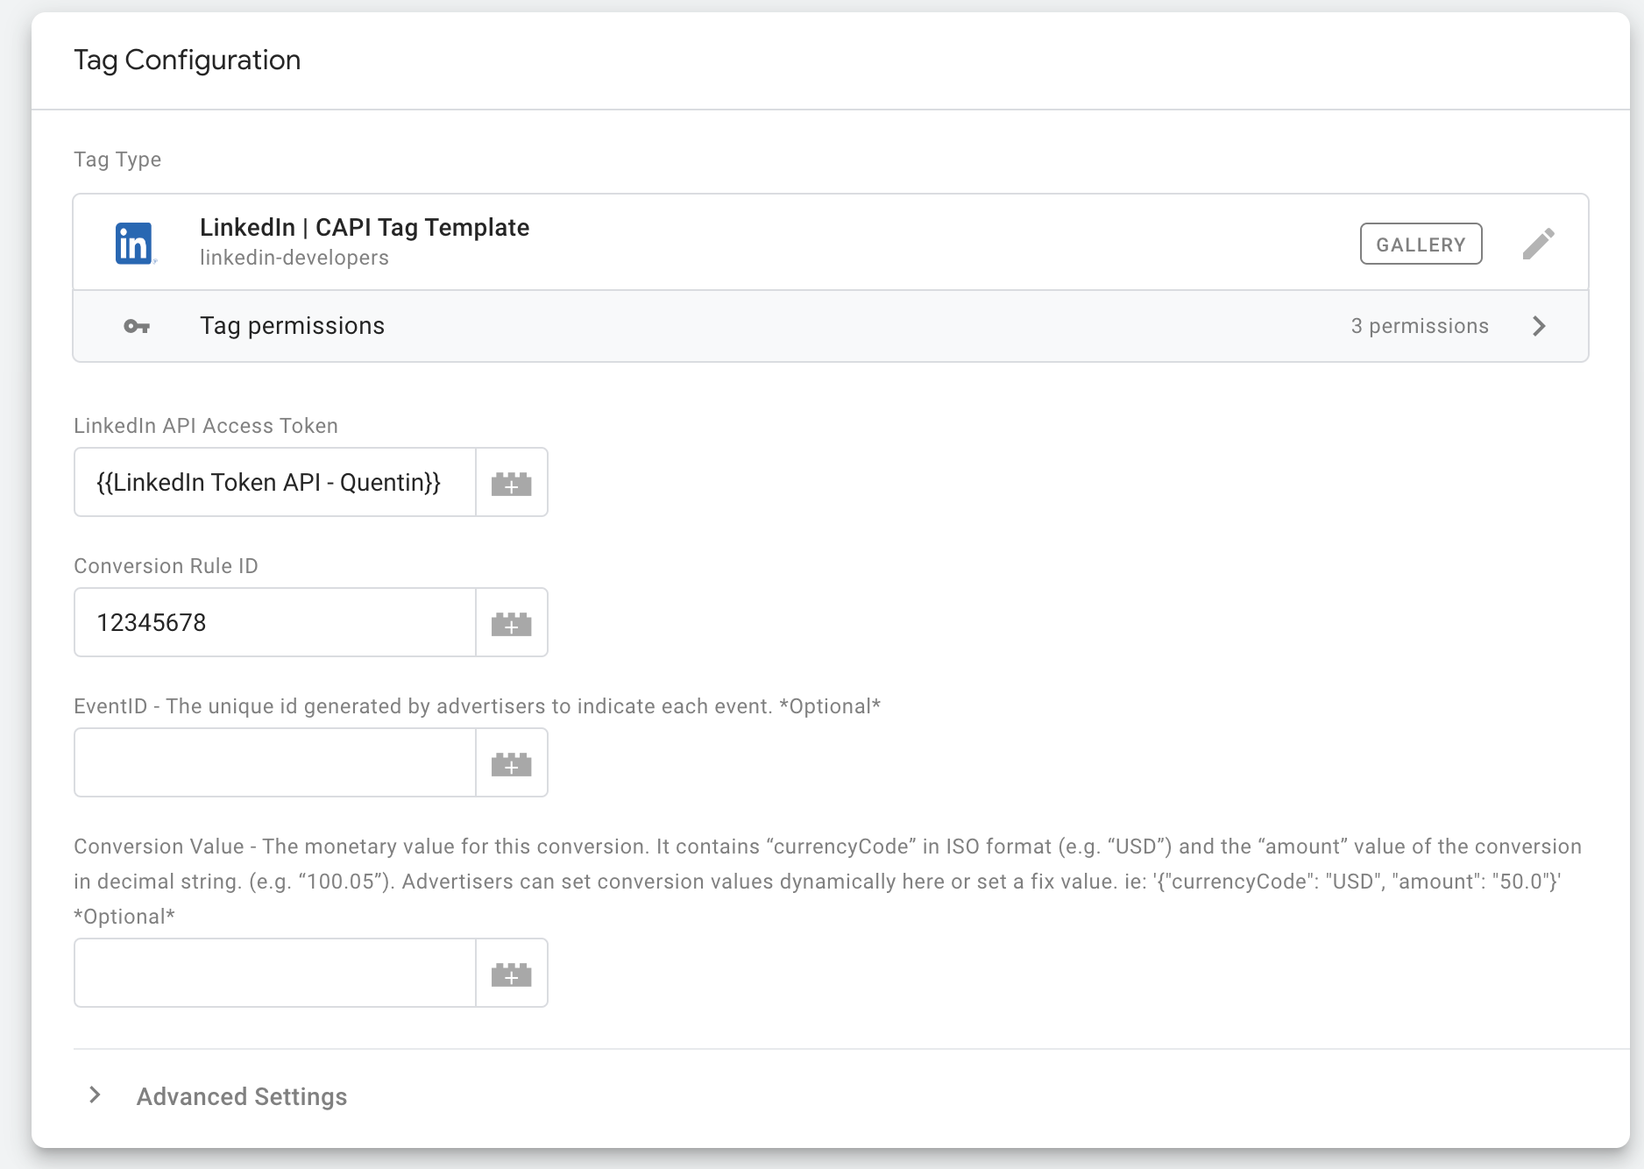The width and height of the screenshot is (1644, 1169).
Task: Click the key icon beside Tag permissions
Action: [136, 326]
